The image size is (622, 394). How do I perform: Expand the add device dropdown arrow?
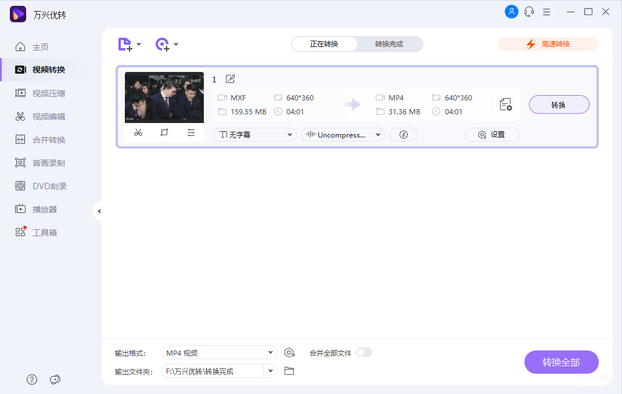point(176,45)
